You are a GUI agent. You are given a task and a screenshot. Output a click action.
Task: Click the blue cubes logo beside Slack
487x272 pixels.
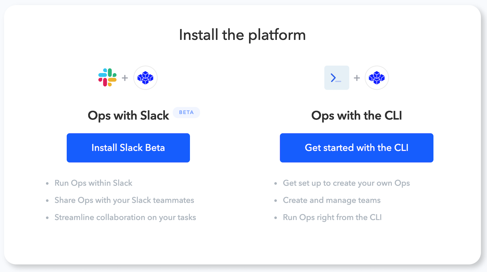[x=145, y=78]
